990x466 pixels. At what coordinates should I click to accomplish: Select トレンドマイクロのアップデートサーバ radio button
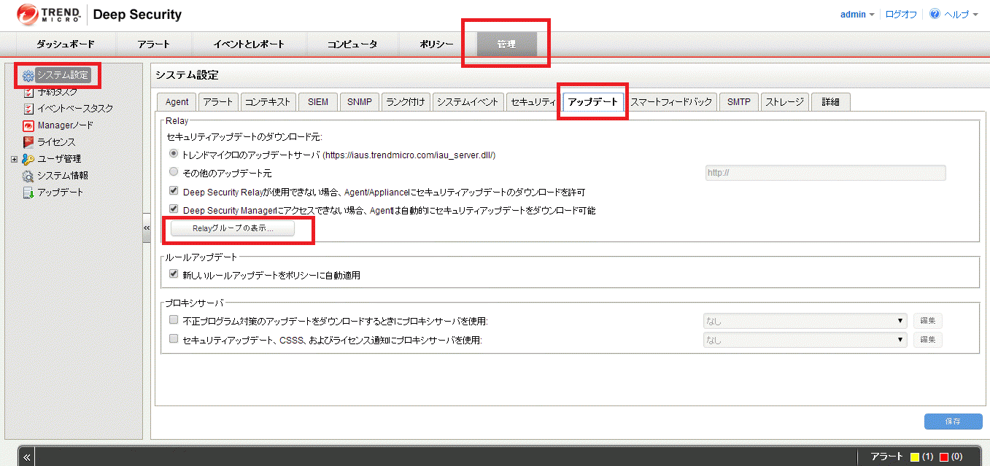174,154
